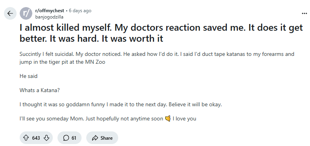
Task: Open banjogodzilla's user profile
Action: [x=49, y=17]
